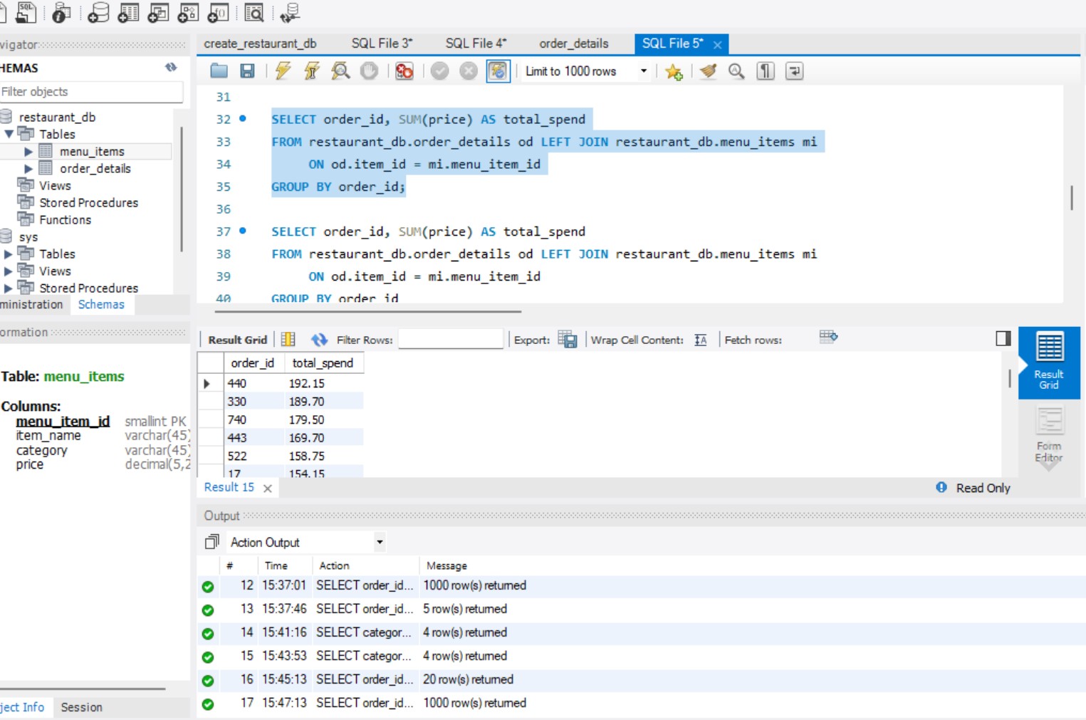Viewport: 1086px width, 720px height.
Task: Click the Filter objects search field
Action: click(90, 92)
